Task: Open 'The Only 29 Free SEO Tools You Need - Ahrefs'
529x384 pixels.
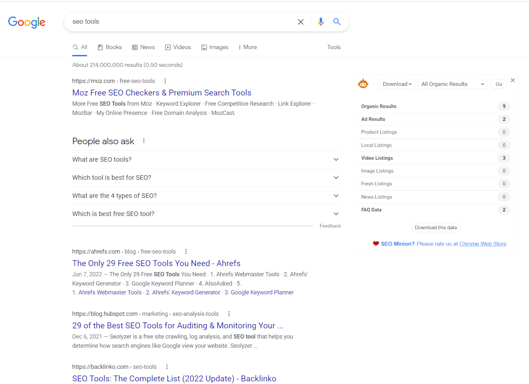Action: pos(156,263)
